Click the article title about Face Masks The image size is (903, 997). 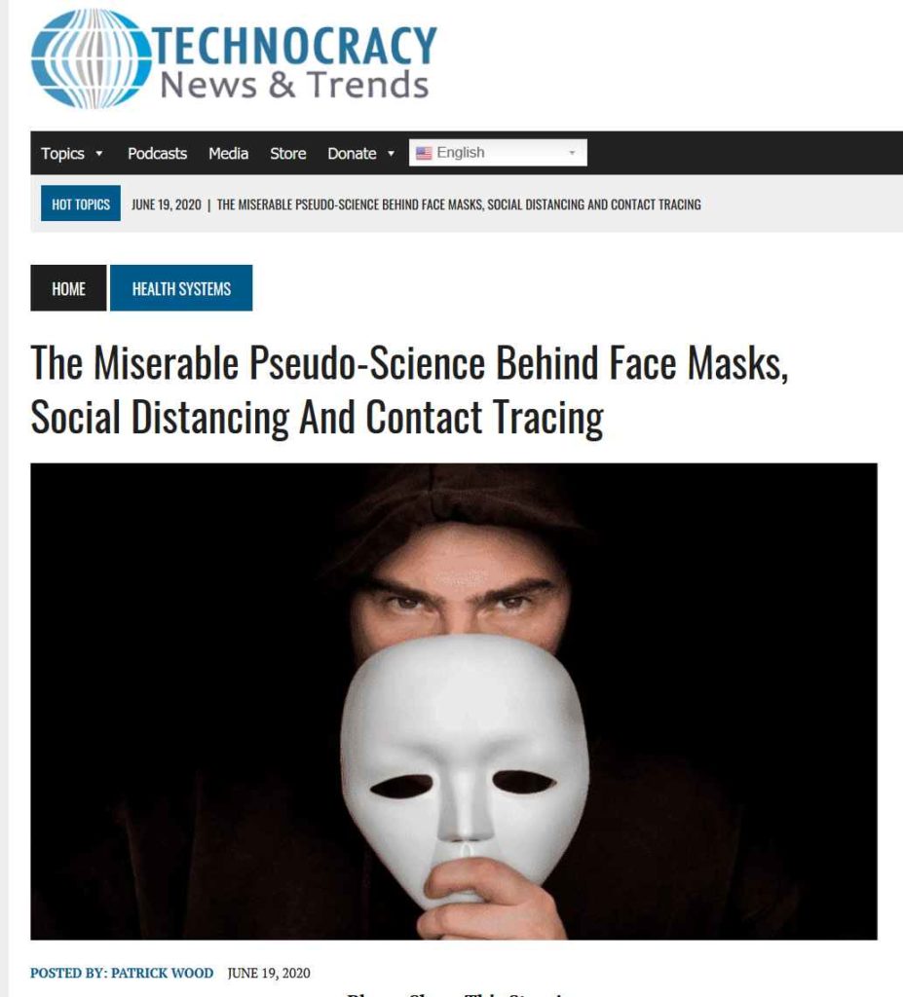tap(409, 389)
